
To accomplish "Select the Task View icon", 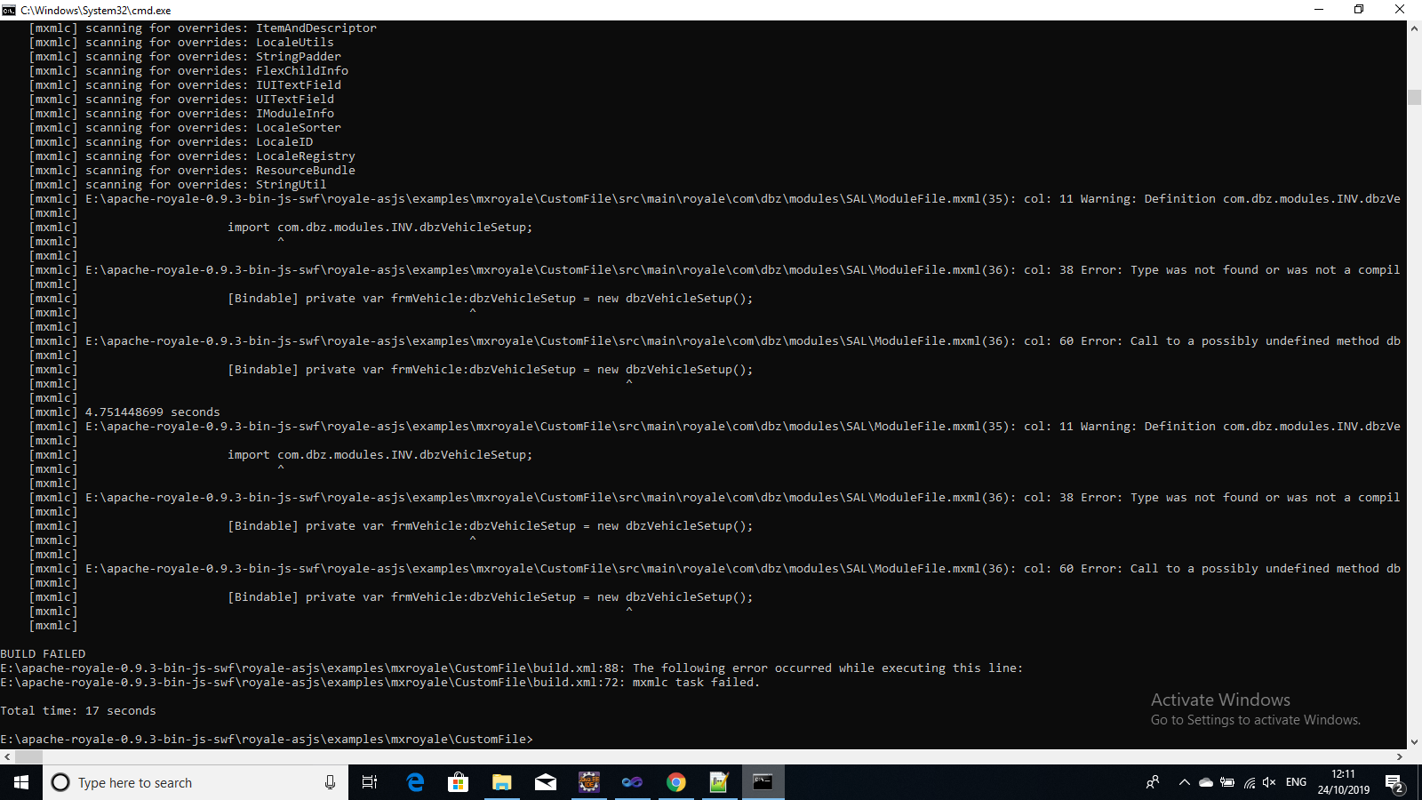I will pyautogui.click(x=369, y=782).
